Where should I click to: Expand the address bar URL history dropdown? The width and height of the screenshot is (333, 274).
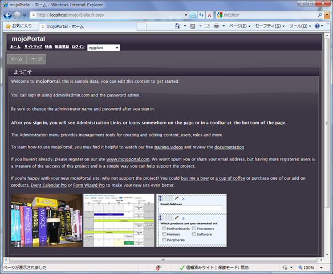tap(186, 15)
